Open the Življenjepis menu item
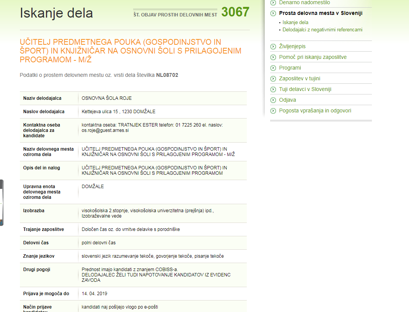Image resolution: width=409 pixels, height=312 pixels. coord(292,46)
